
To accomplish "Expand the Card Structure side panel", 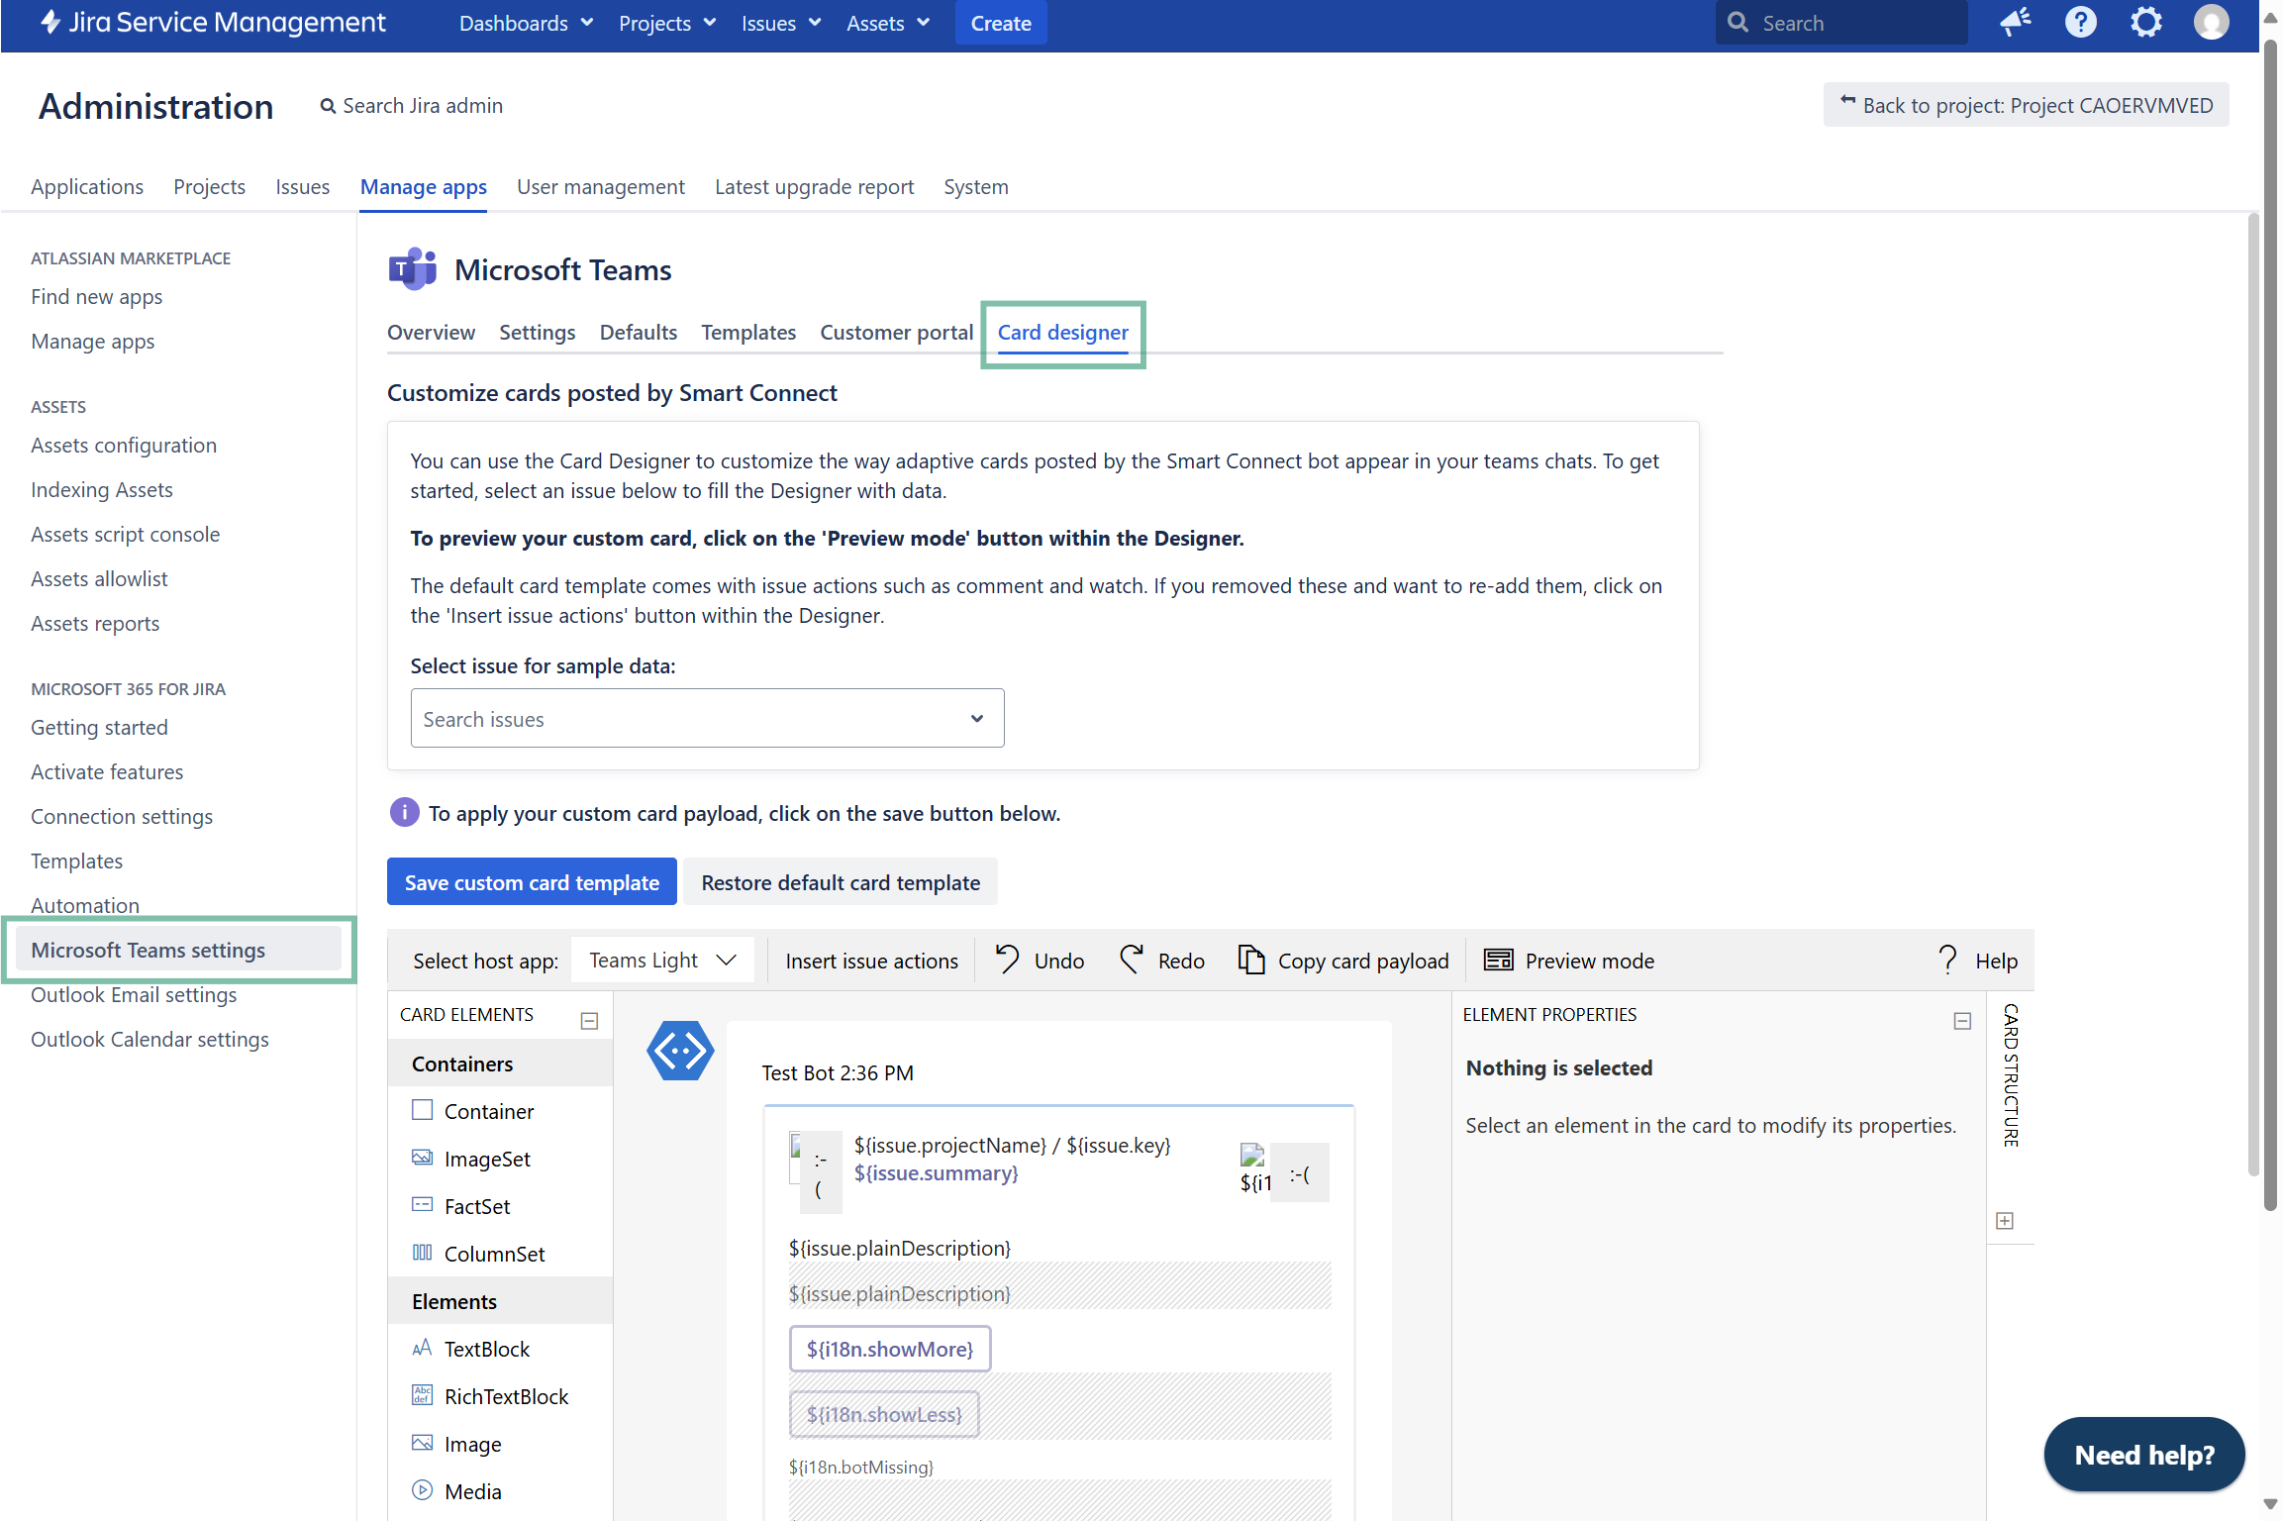I will tap(2005, 1220).
